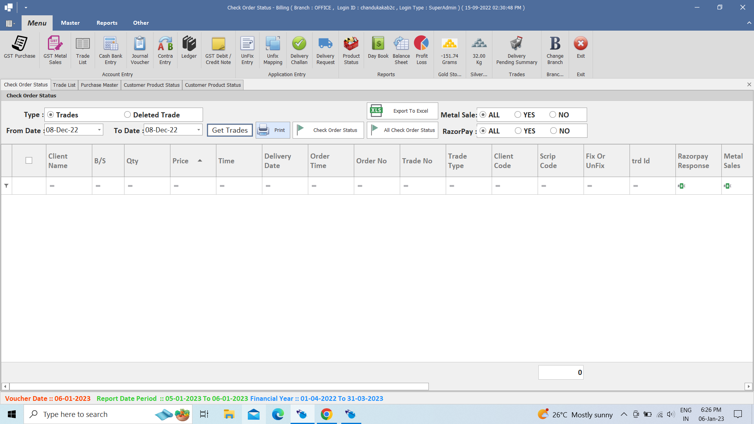Sort by the Price column header

tap(193, 161)
